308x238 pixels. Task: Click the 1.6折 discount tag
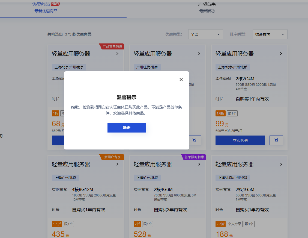coord(220,113)
